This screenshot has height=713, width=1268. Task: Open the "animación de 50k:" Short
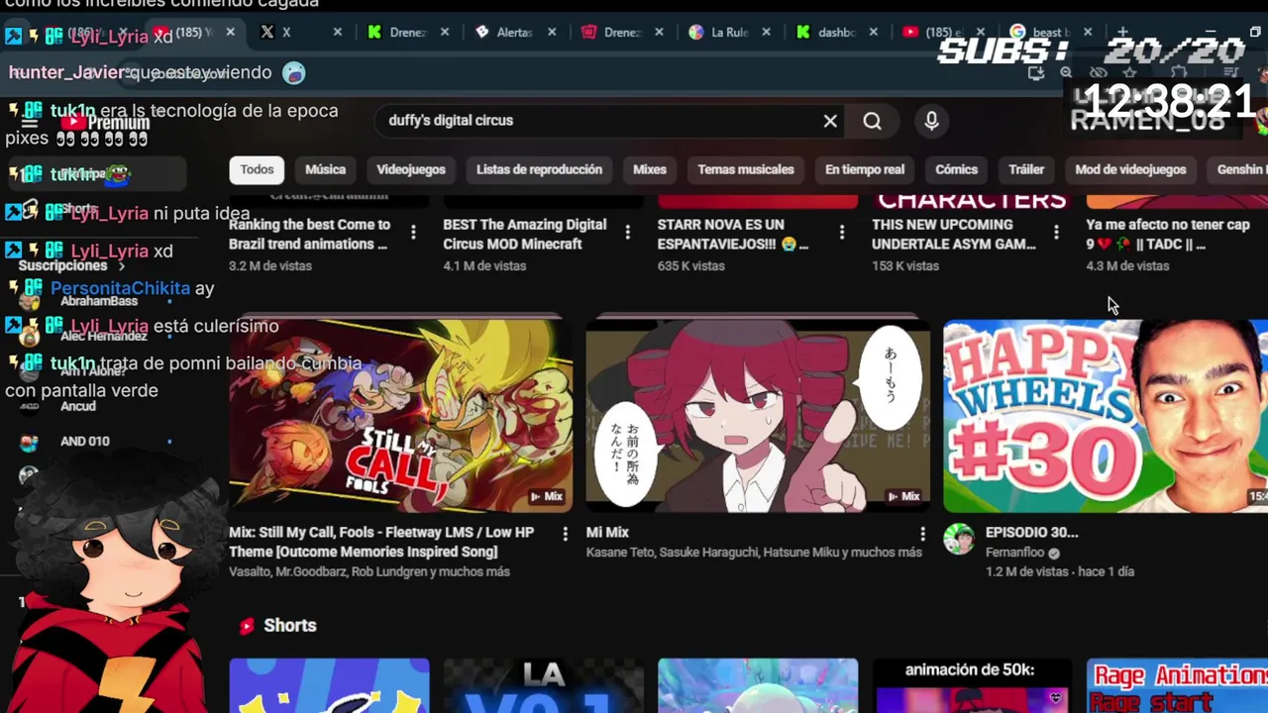click(x=972, y=685)
